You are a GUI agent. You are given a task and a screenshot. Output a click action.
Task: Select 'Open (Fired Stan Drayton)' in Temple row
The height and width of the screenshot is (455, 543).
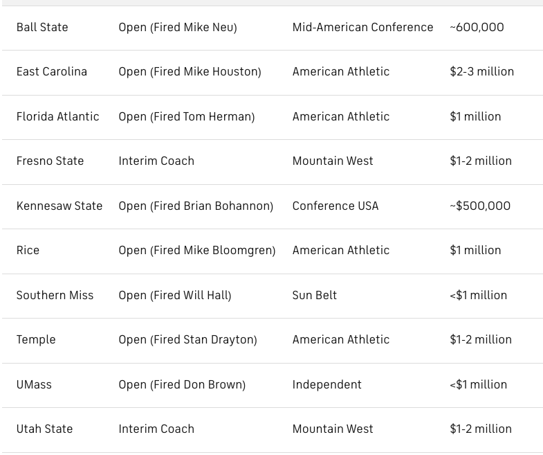point(187,339)
